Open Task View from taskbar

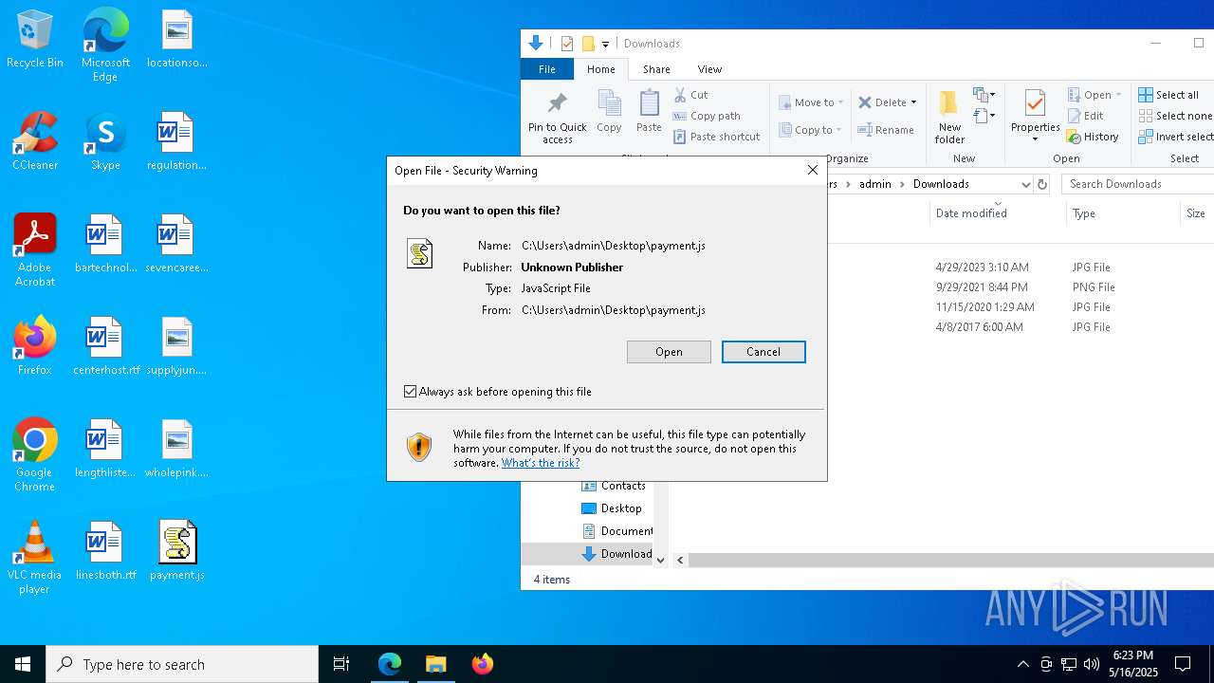tap(341, 664)
